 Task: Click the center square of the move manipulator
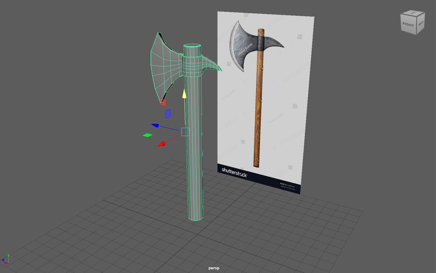point(185,132)
